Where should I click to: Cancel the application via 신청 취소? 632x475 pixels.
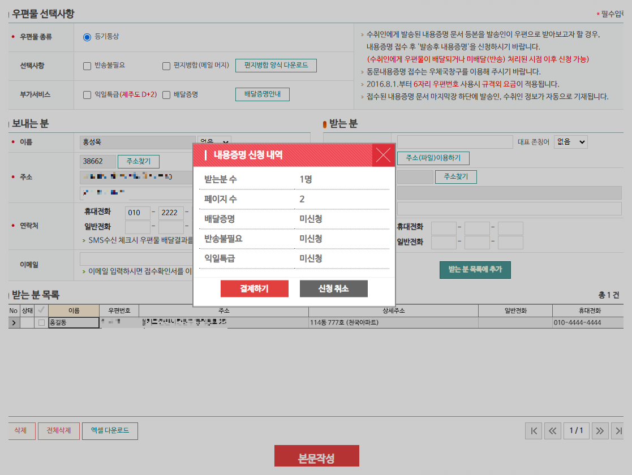334,288
